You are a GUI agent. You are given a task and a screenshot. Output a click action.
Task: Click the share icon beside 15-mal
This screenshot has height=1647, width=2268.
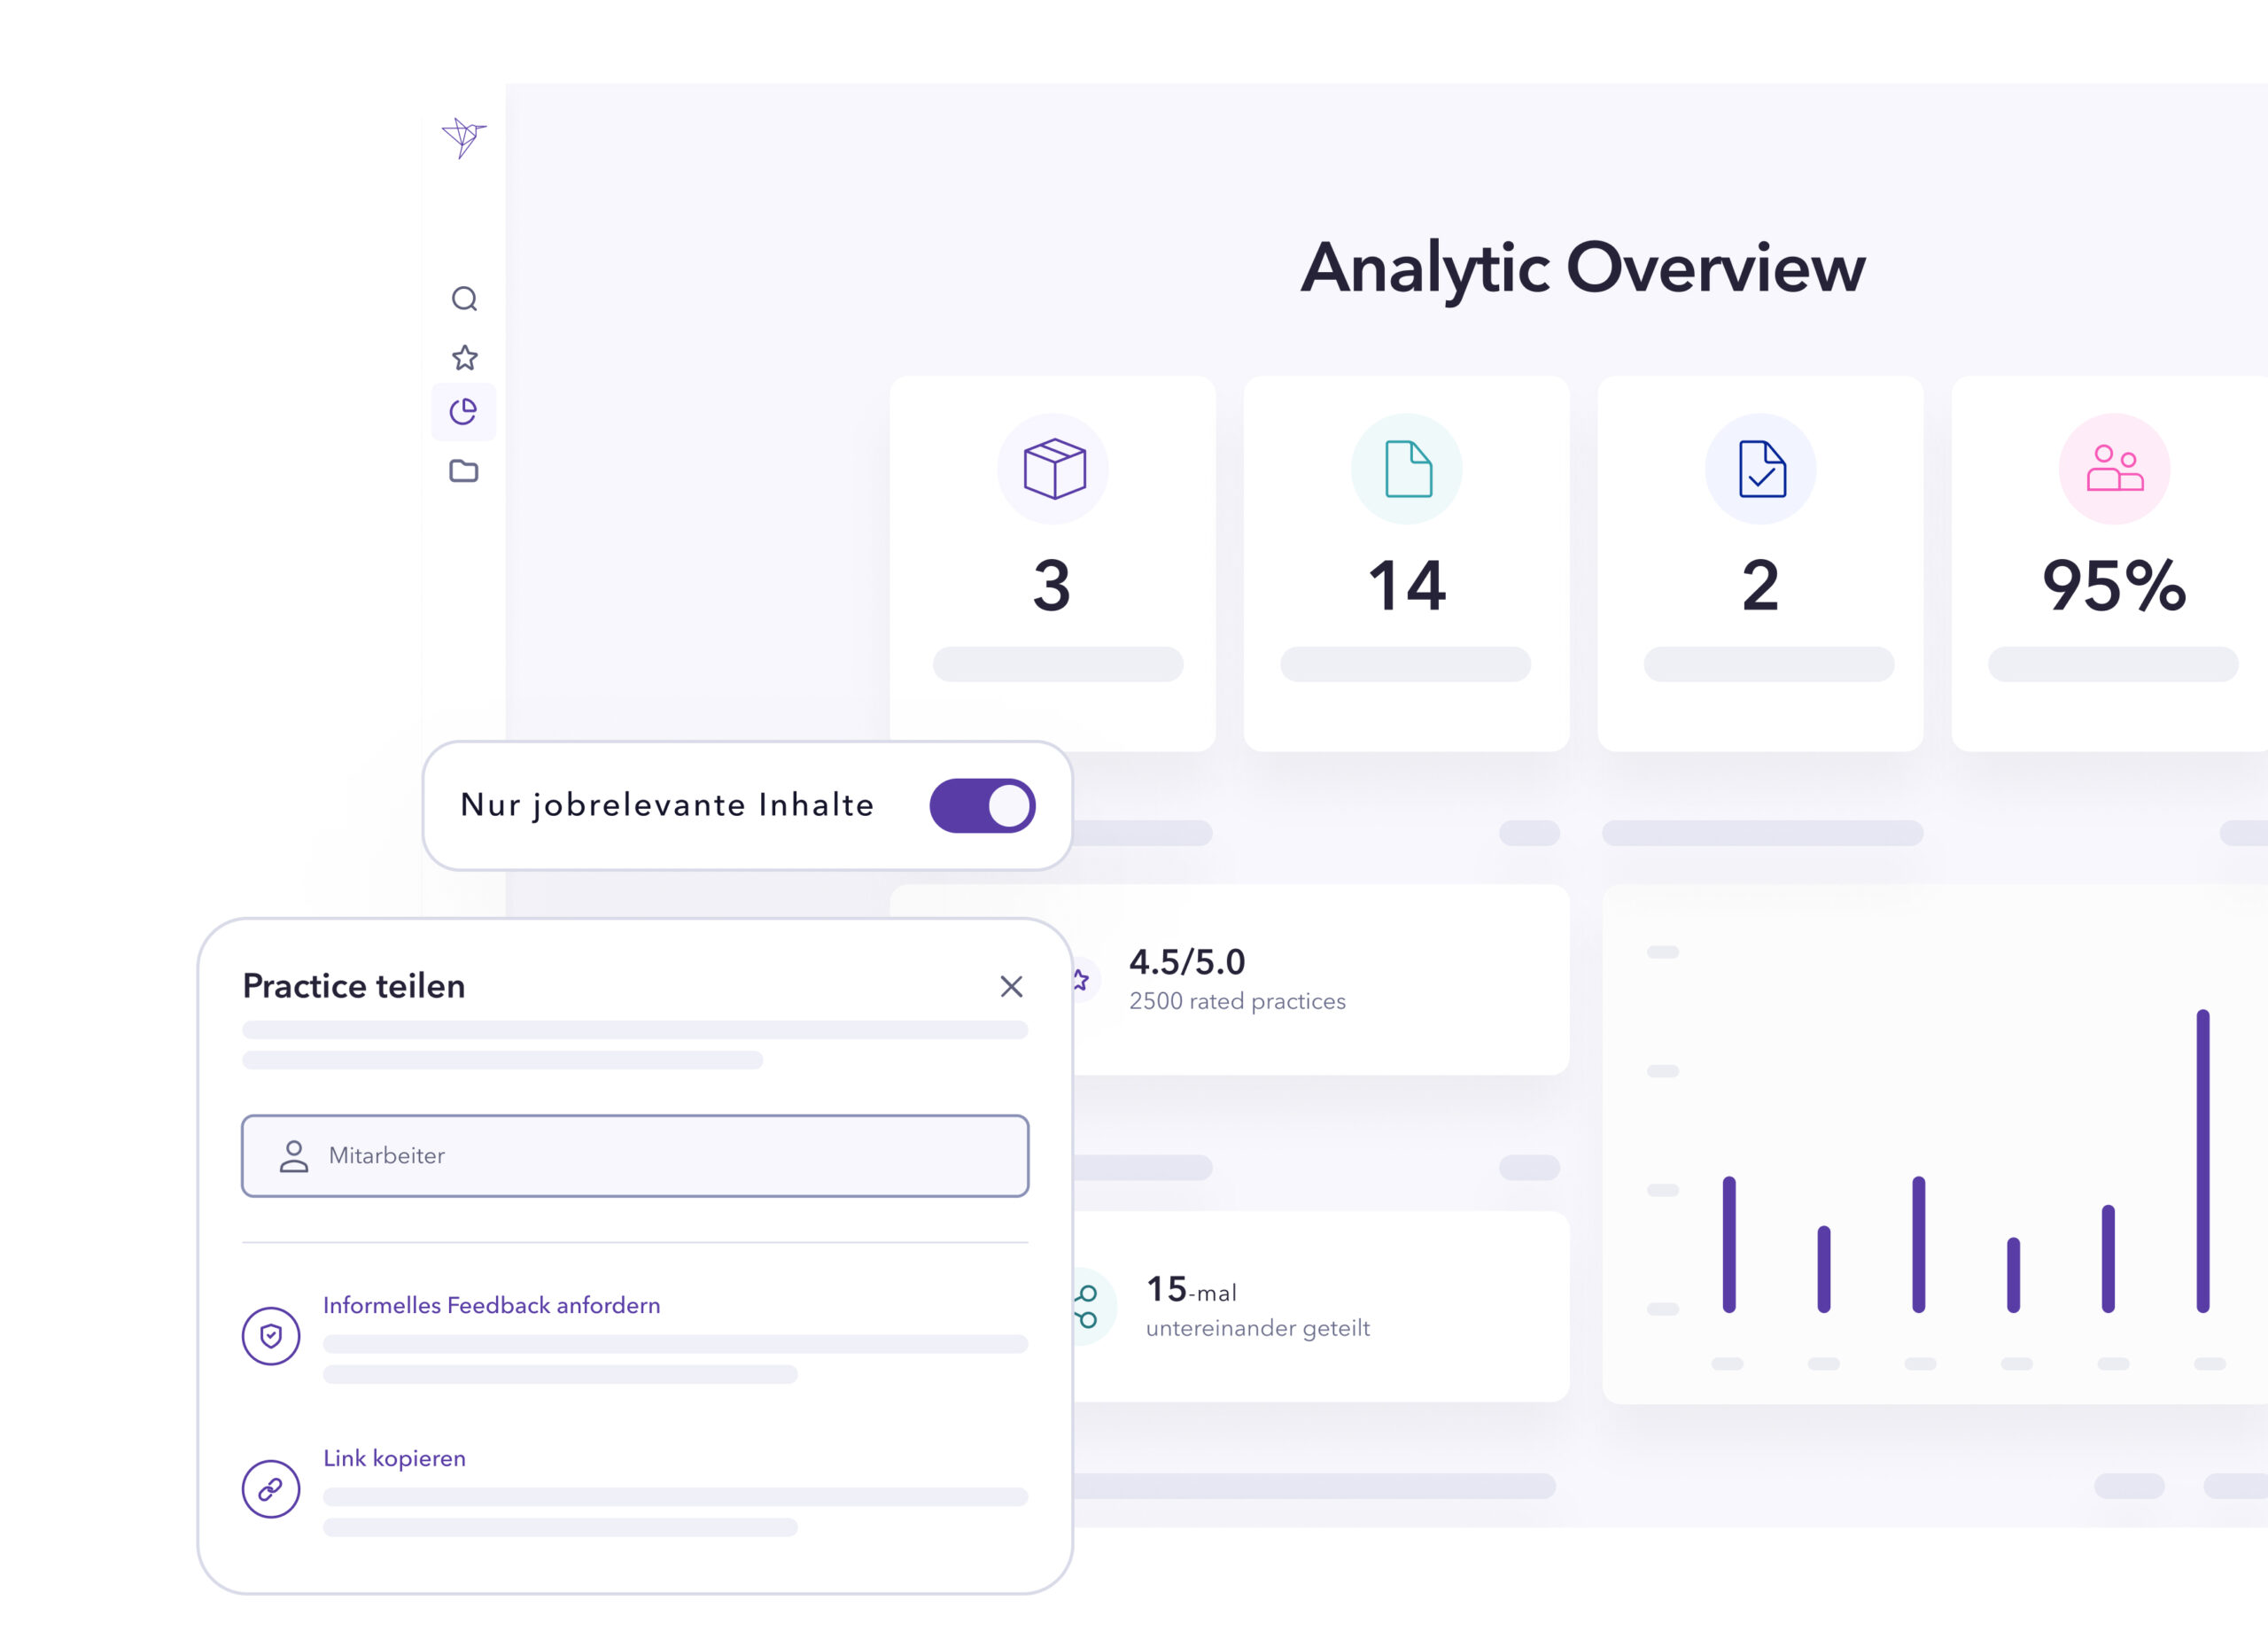pyautogui.click(x=1086, y=1307)
